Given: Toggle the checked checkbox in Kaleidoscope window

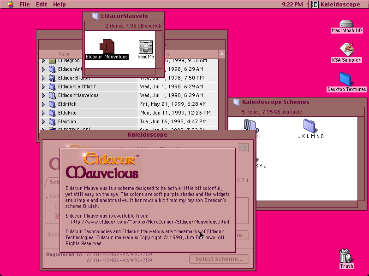Looking at the screenshot, I should pos(57,215).
